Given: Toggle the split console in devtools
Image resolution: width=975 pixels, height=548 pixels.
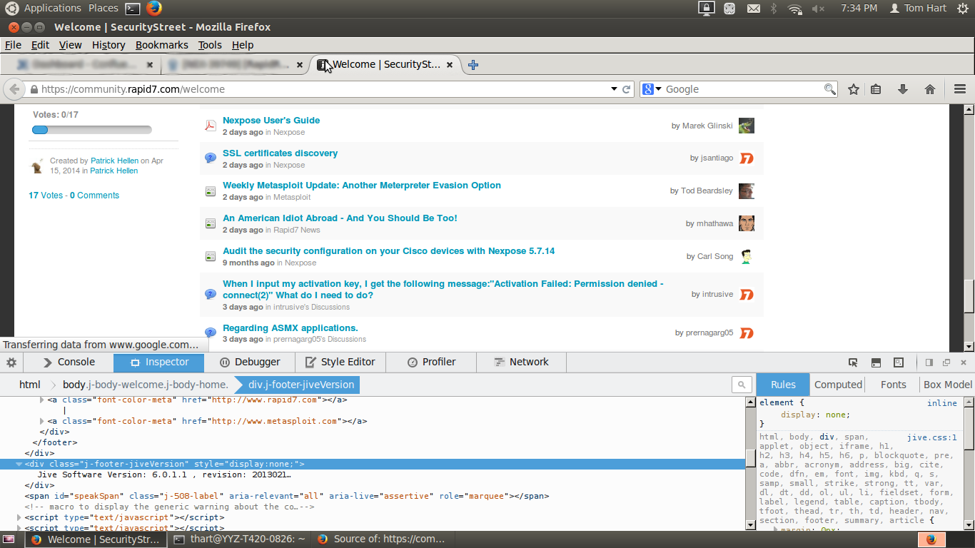Looking at the screenshot, I should tap(875, 362).
